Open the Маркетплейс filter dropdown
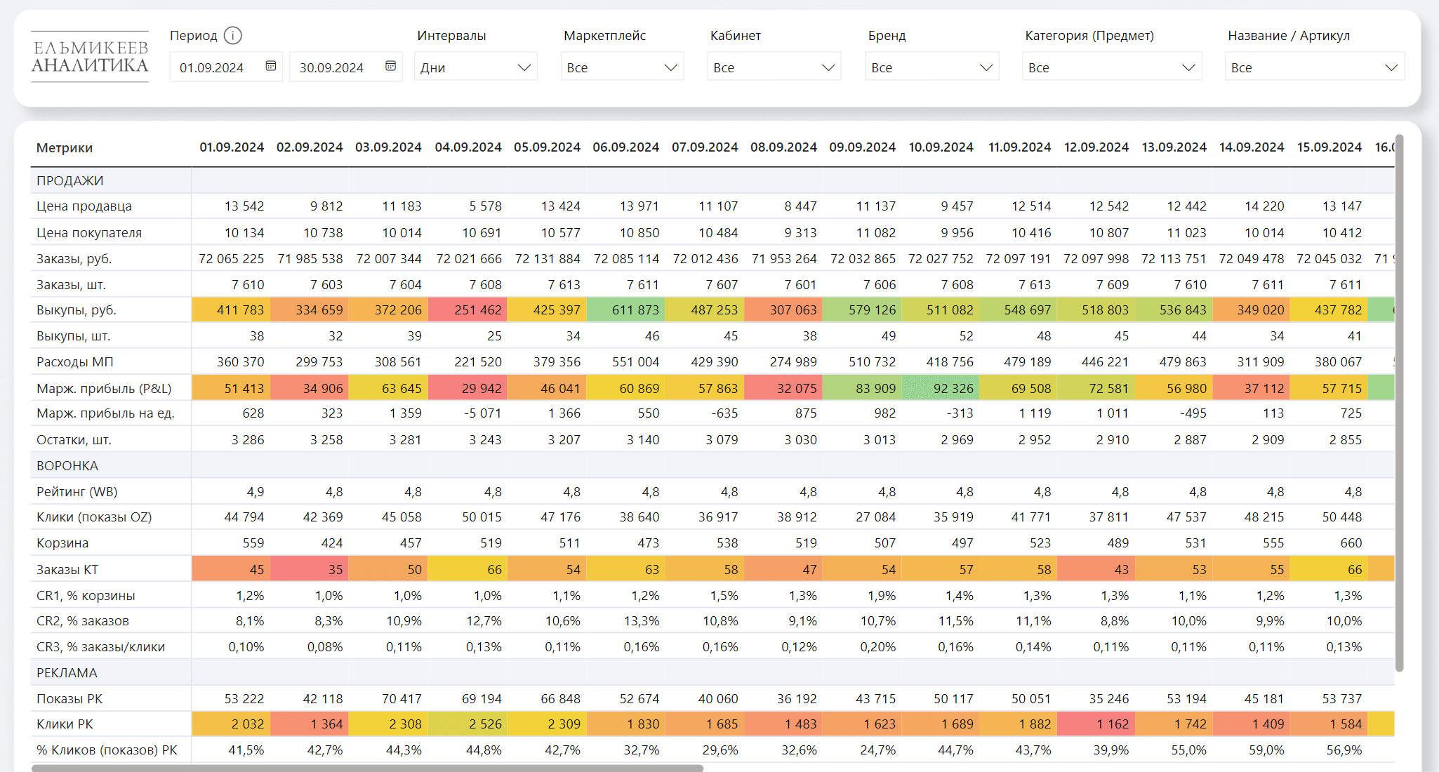This screenshot has width=1439, height=772. click(x=621, y=67)
